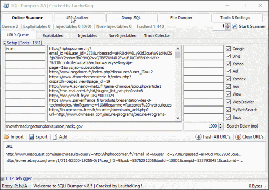The width and height of the screenshot is (269, 190).
Task: Toggle the Aol checkbox
Action: click(x=228, y=71)
